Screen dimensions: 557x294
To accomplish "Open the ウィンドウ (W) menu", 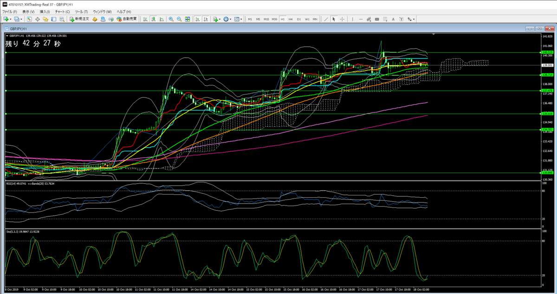I will click(x=103, y=11).
